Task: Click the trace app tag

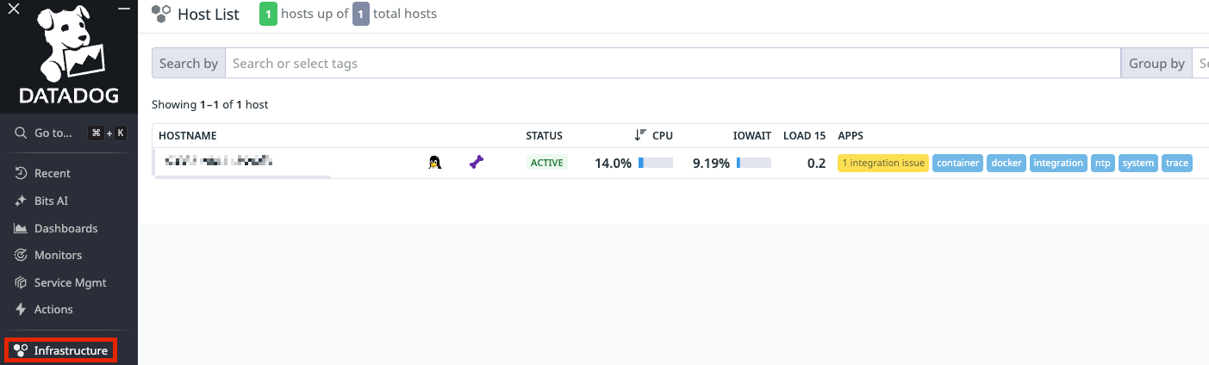Action: coord(1177,163)
